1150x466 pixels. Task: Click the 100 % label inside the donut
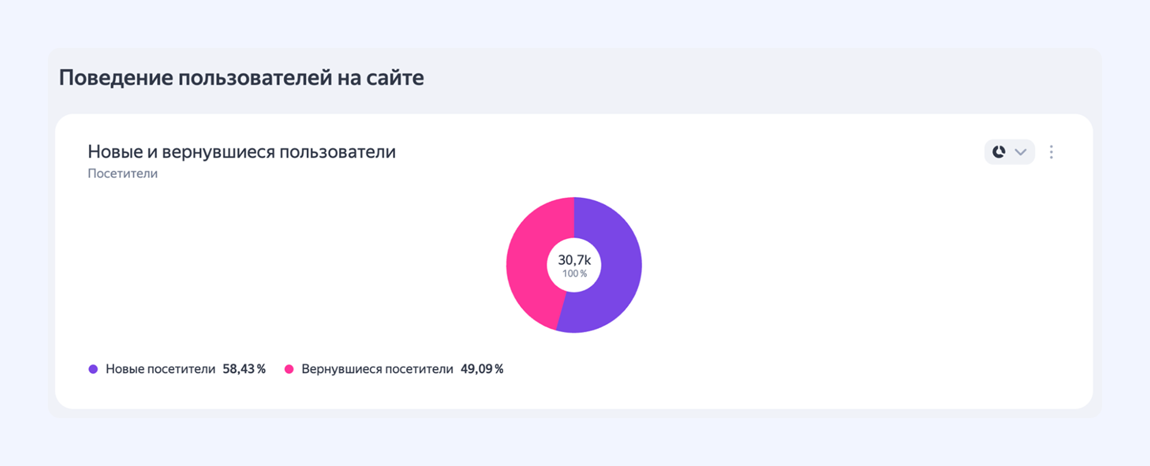(x=574, y=274)
